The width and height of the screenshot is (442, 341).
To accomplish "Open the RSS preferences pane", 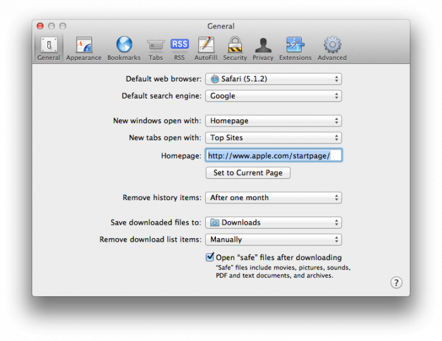I will [x=179, y=49].
